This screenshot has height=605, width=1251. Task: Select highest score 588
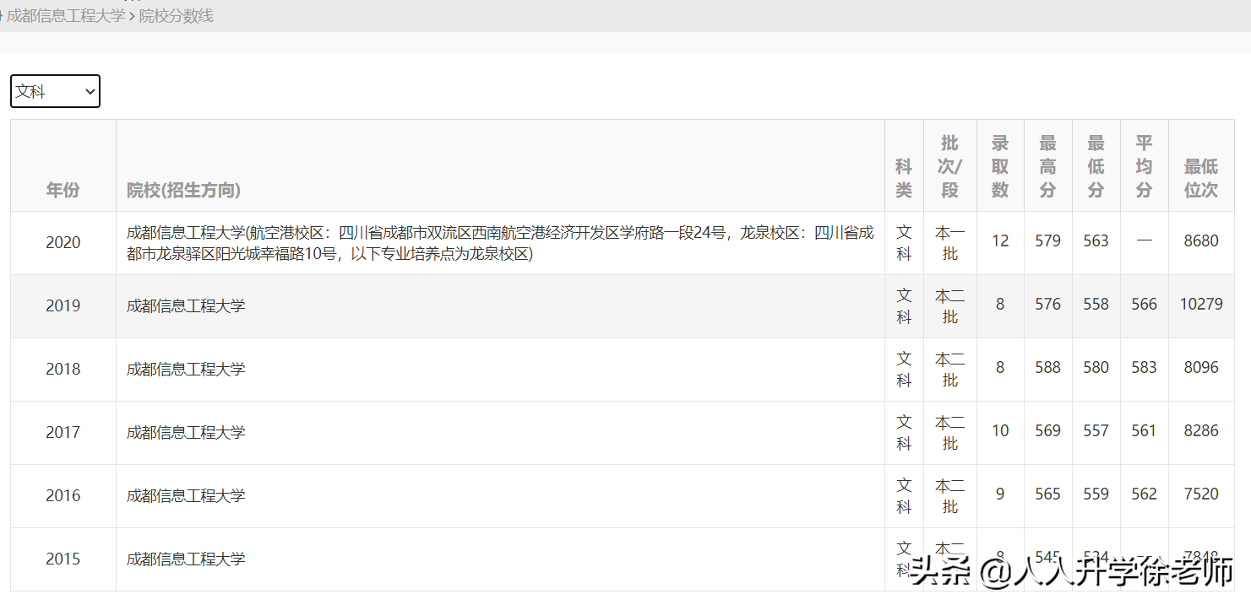[1047, 367]
